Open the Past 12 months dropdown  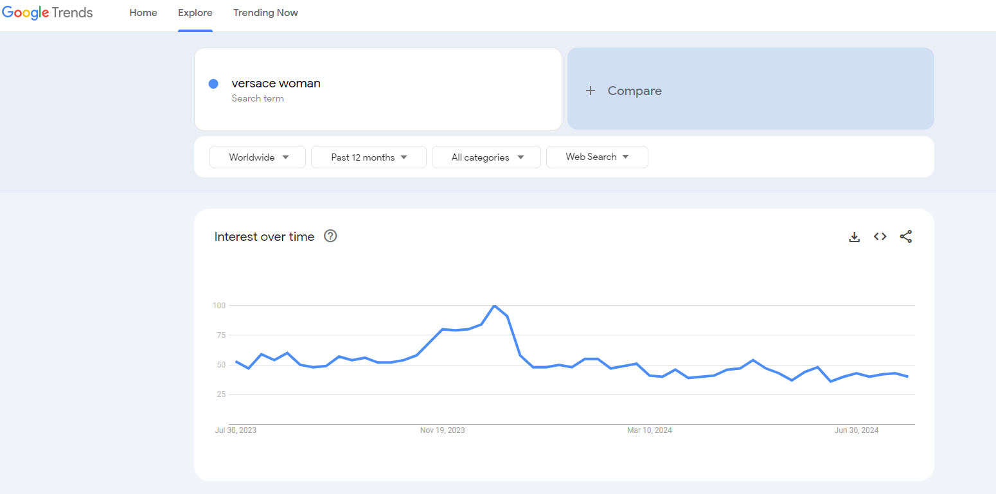click(369, 157)
